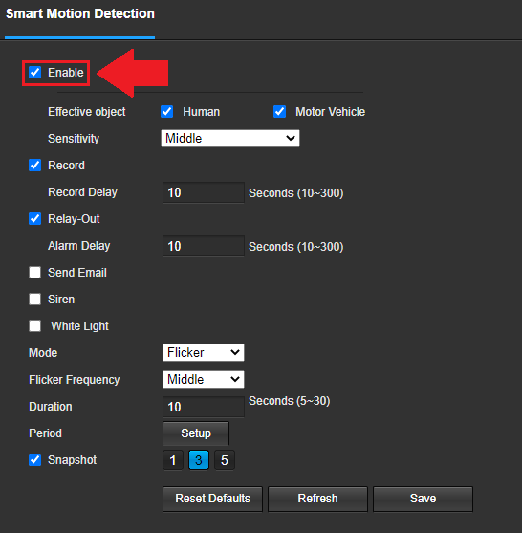This screenshot has width=522, height=533.
Task: Choose snapshot count 1
Action: [173, 460]
